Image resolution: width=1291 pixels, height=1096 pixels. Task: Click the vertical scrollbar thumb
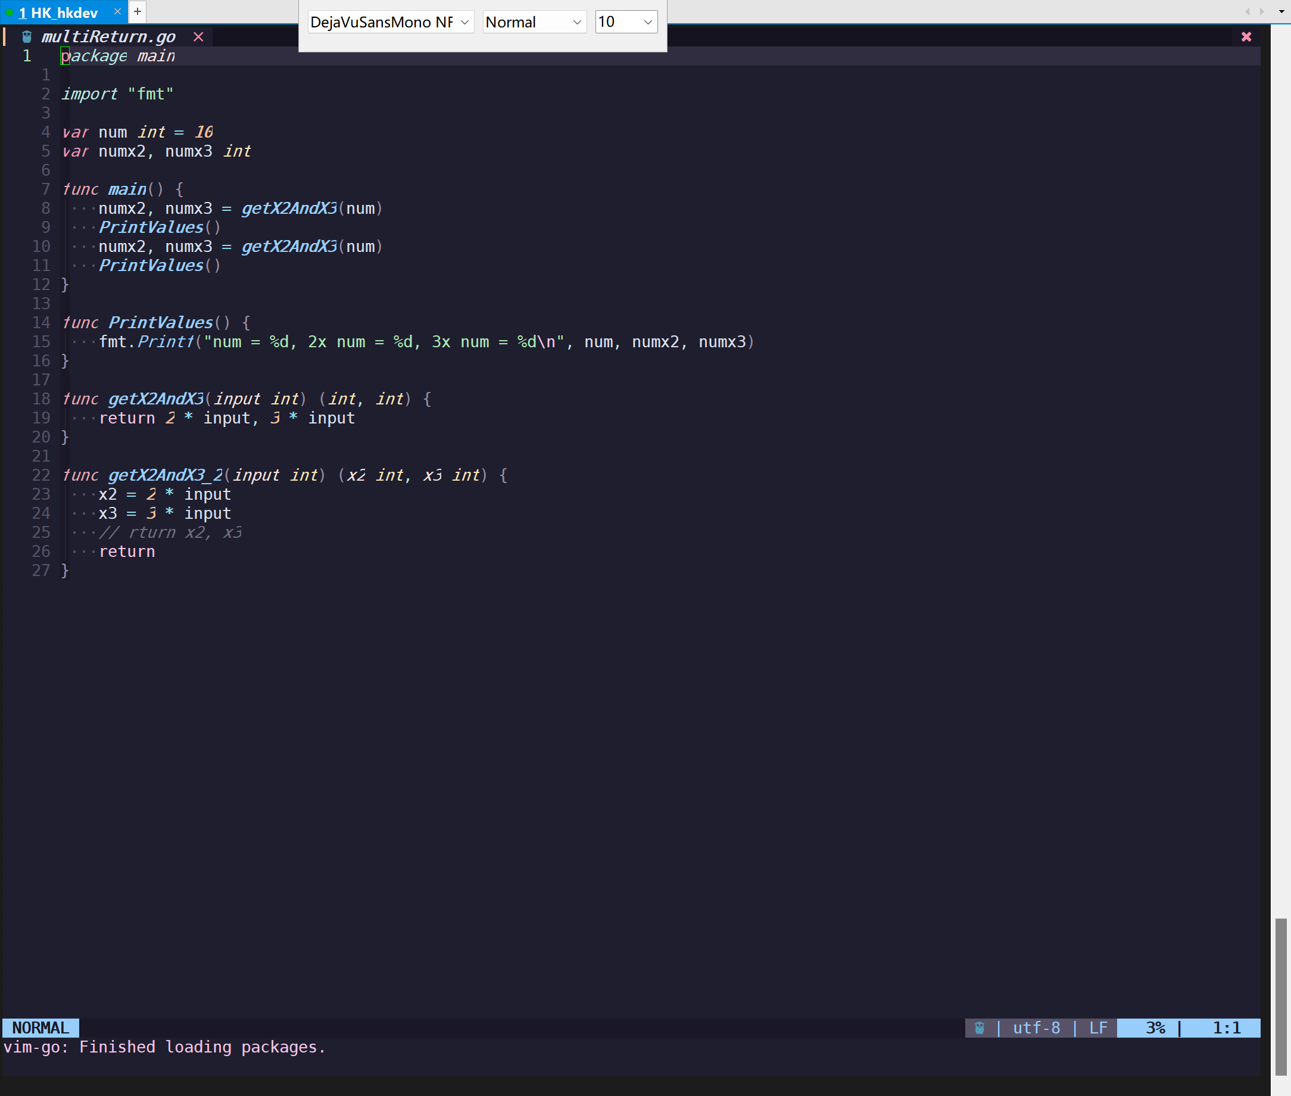[1280, 997]
